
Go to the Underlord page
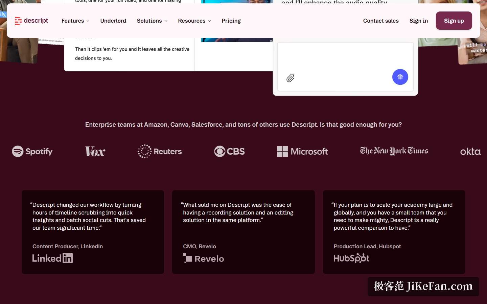click(x=113, y=21)
